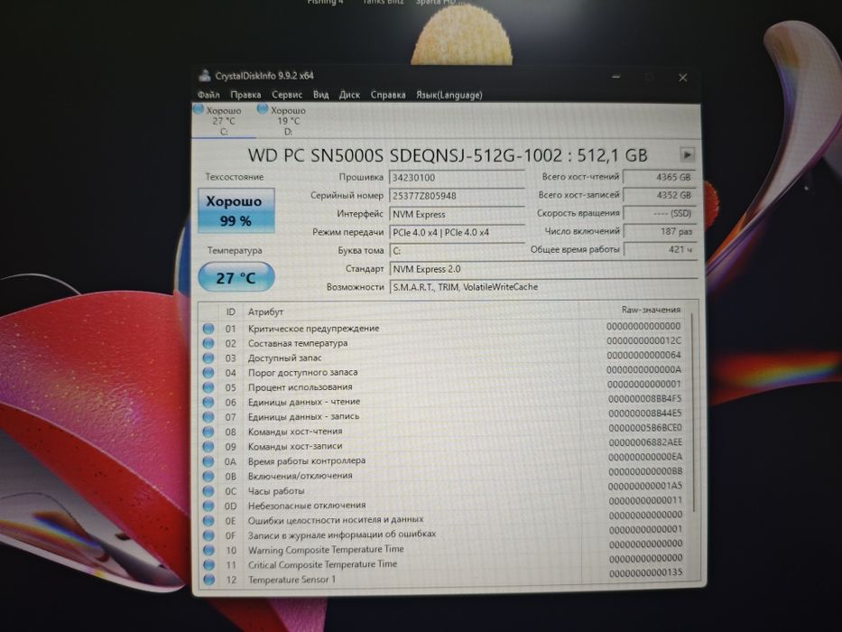Click status dot for Составная температура
The height and width of the screenshot is (632, 842).
tap(208, 343)
